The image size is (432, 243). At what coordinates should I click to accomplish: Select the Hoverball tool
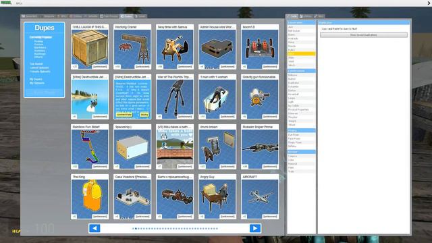pyautogui.click(x=301, y=94)
